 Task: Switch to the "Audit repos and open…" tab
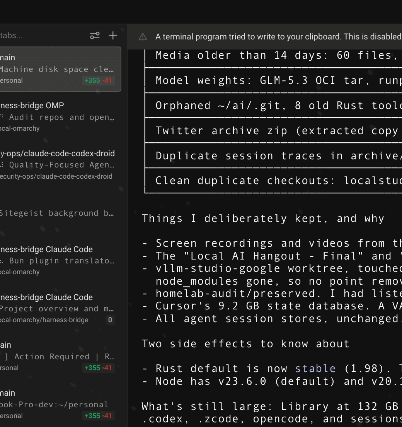pos(60,117)
